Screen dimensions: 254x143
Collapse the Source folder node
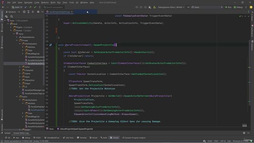[x=11, y=31]
